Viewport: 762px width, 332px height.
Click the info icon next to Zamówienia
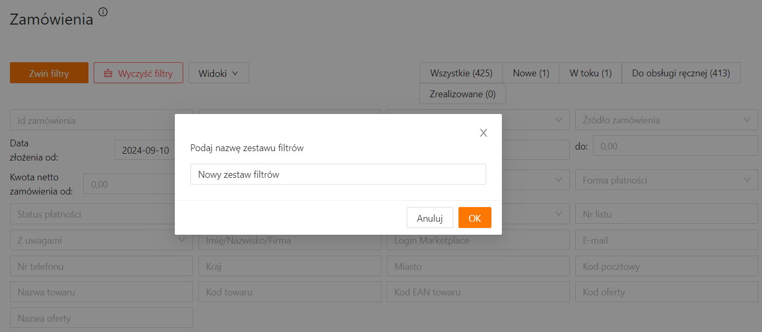(103, 12)
